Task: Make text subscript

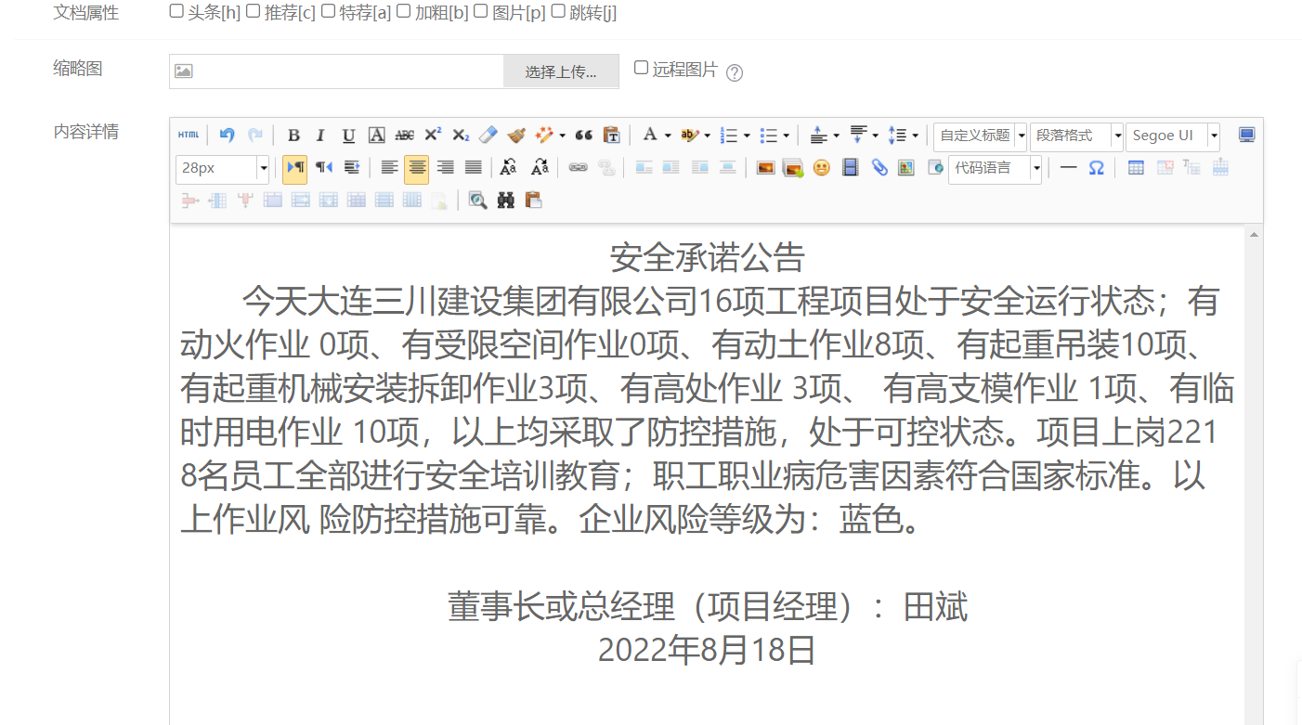Action: [461, 136]
